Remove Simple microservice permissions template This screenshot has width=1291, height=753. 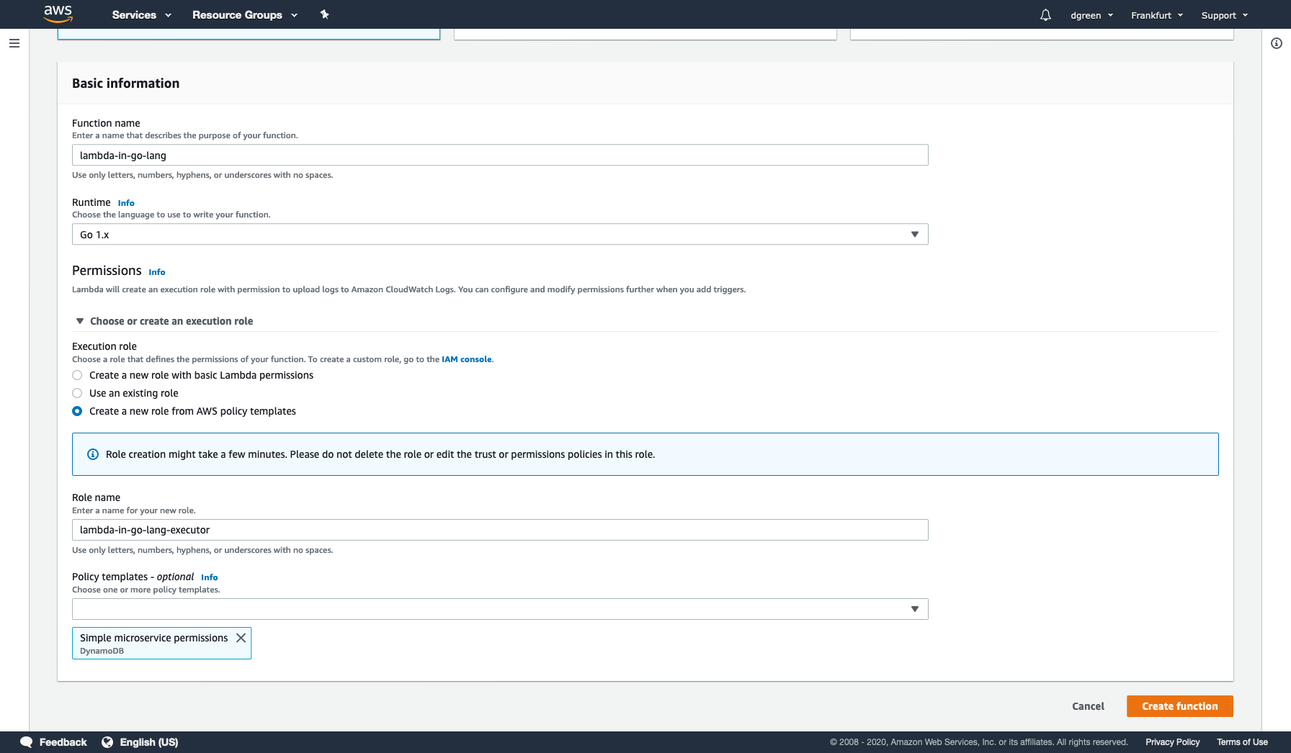(x=241, y=638)
